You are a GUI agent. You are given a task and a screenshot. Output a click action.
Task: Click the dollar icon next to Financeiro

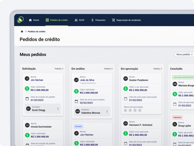92,20
